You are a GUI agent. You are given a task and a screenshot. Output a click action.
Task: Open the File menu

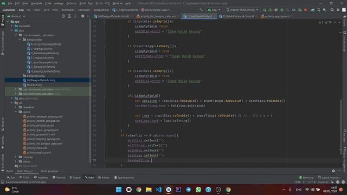click(10, 3)
